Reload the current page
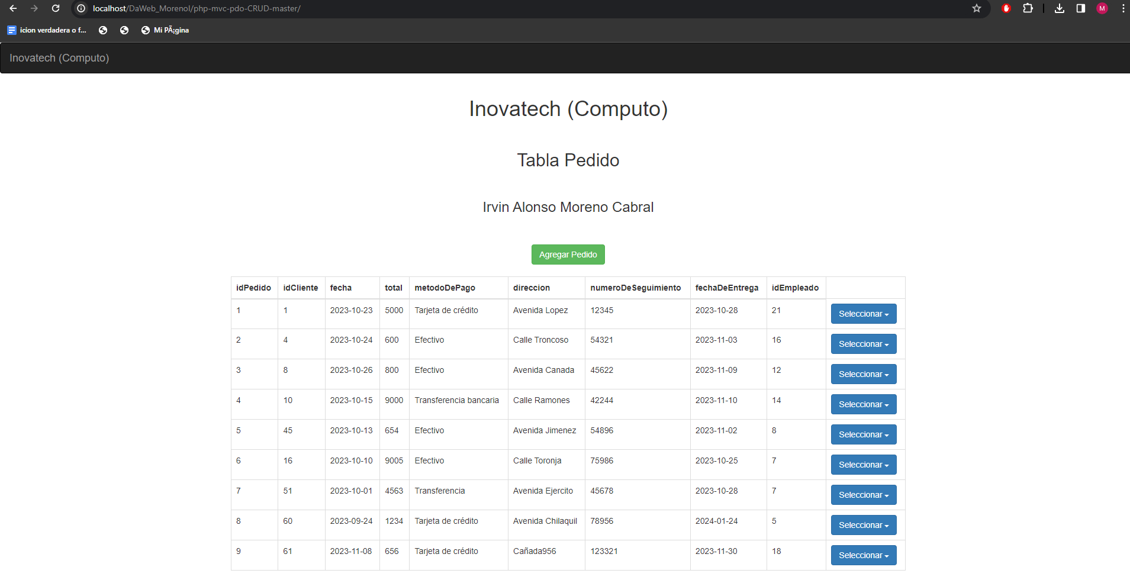The image size is (1130, 583). (56, 8)
